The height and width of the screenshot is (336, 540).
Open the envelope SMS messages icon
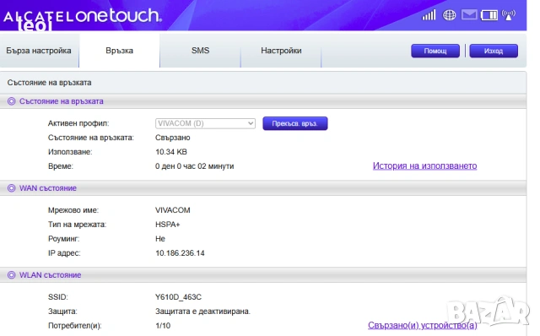pos(469,15)
